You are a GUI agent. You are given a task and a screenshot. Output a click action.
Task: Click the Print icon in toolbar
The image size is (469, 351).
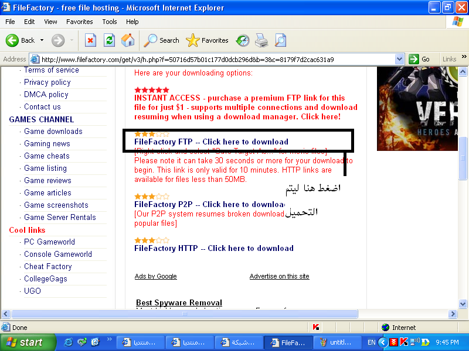tap(261, 40)
